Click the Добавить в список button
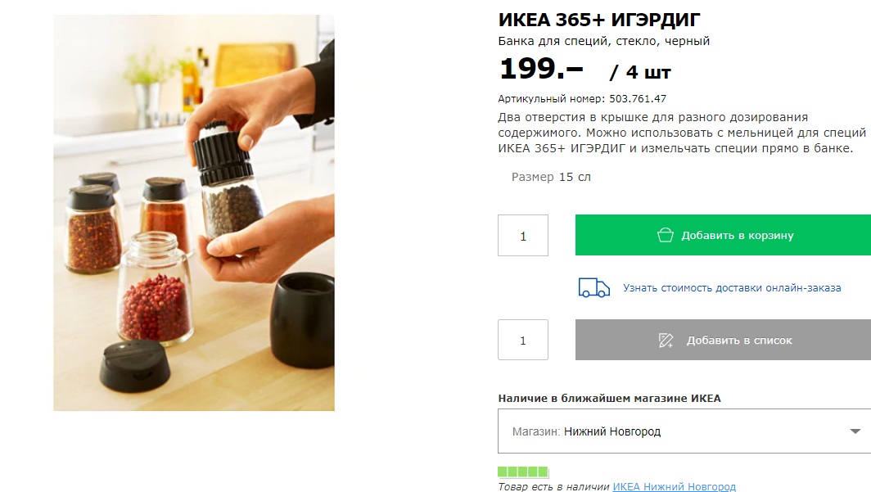Image resolution: width=871 pixels, height=492 pixels. 723,340
